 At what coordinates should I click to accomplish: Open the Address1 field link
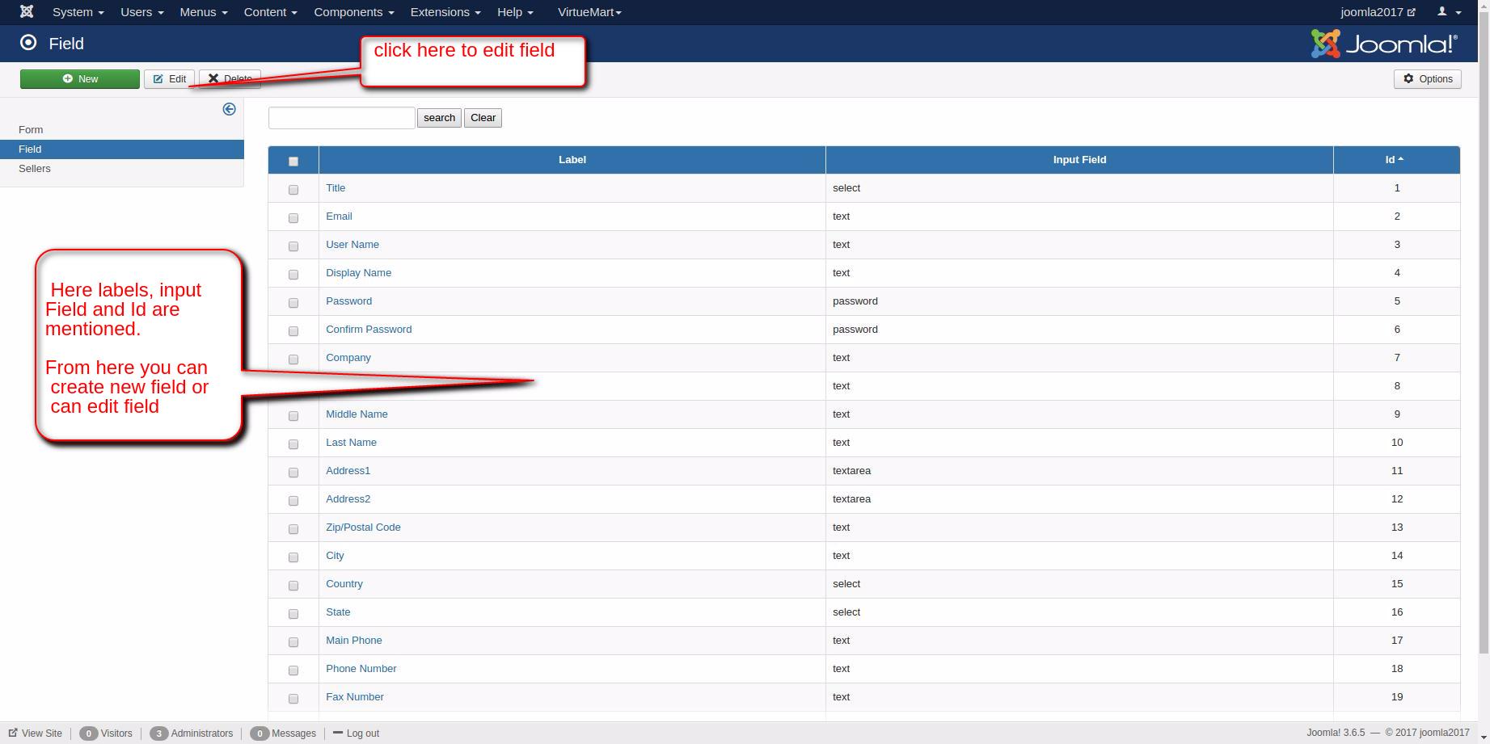pyautogui.click(x=348, y=471)
